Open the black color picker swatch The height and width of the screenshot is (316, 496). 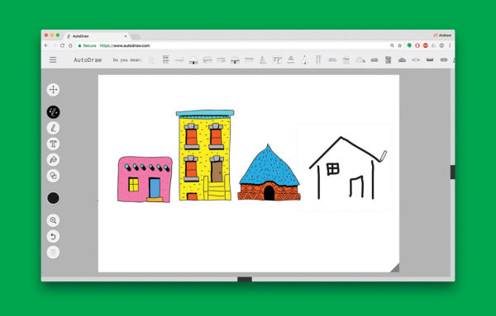pos(53,198)
